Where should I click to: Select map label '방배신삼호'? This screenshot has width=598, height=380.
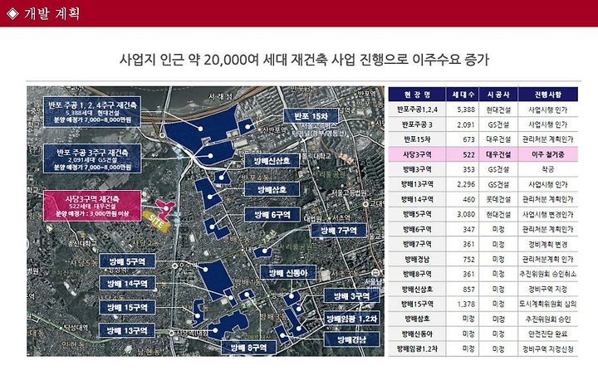(272, 161)
